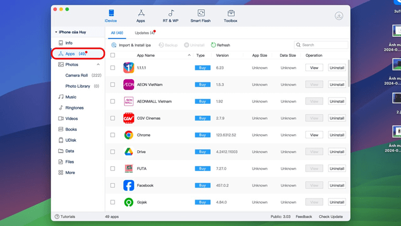Viewport: 401px width, 226px height.
Task: Click the 1.1.1.1 app icon
Action: pos(129,68)
